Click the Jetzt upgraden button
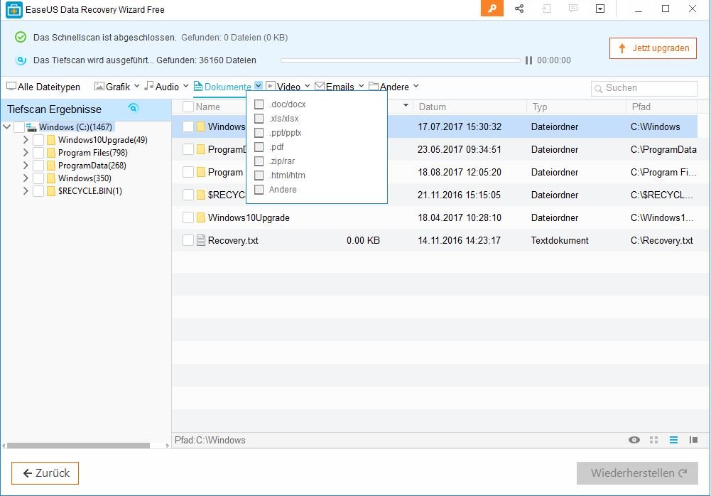The image size is (711, 496). tap(653, 48)
